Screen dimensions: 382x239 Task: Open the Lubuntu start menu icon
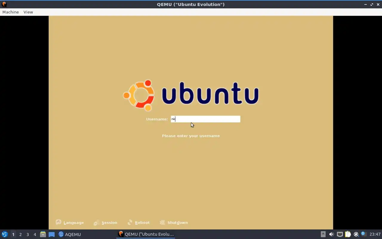4,234
